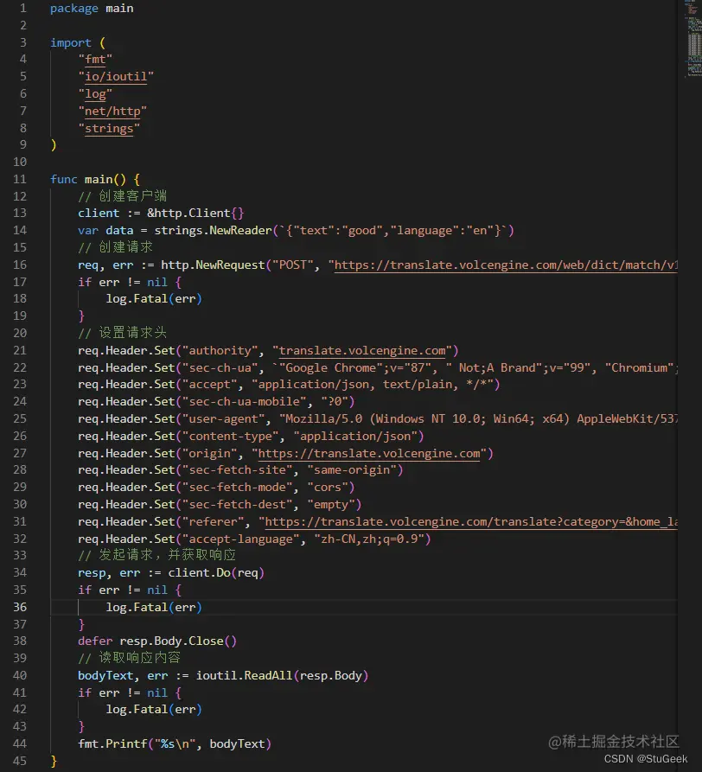
Task: Click line number 36 in the gutter
Action: (20, 607)
